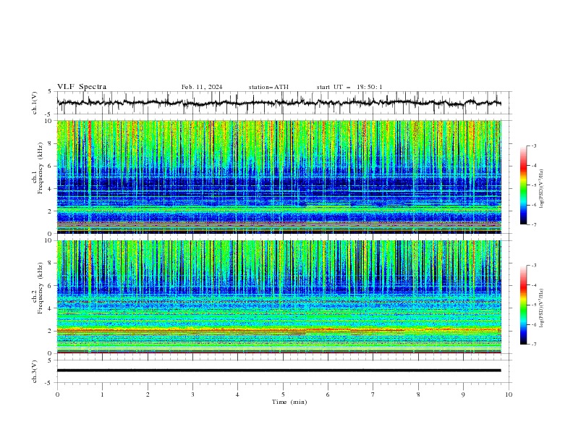Click the "-3" label on lower colorbar
Screen dimensions: 573x443
tap(533, 266)
